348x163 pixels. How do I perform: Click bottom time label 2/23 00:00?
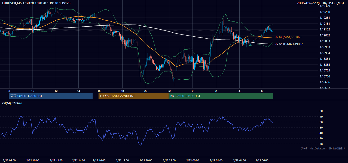click(x=193, y=160)
